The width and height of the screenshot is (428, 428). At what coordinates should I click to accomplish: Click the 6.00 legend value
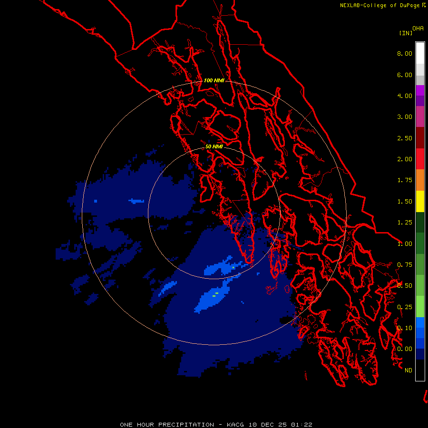pyautogui.click(x=405, y=75)
